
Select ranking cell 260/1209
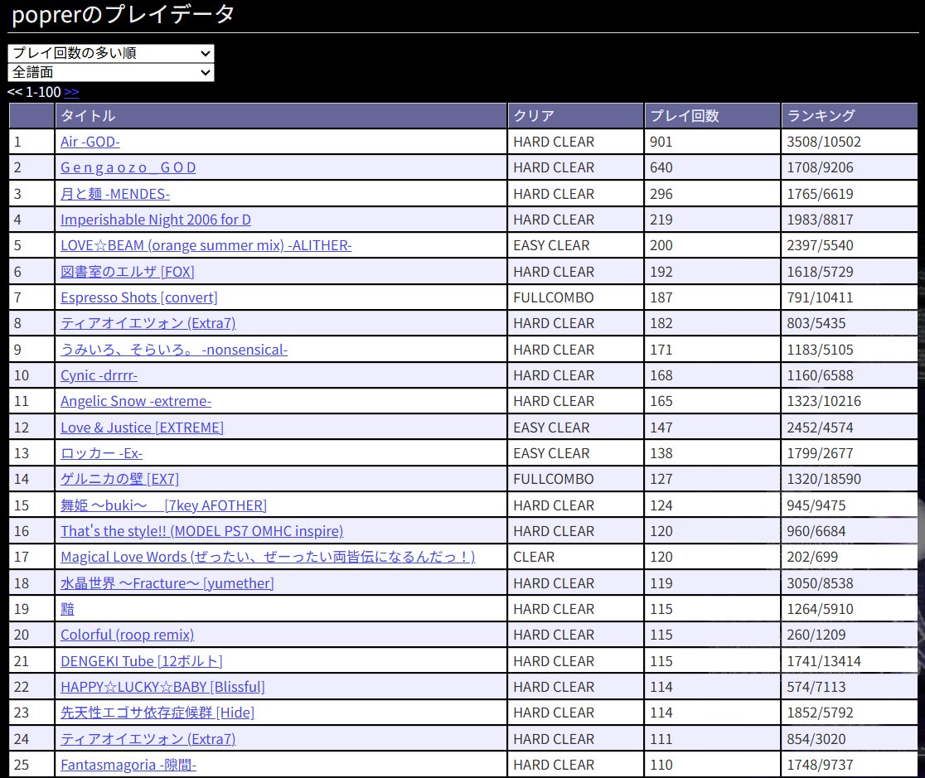[x=850, y=635]
